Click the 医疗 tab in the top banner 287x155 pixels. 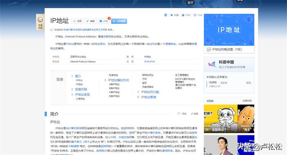coord(190,2)
